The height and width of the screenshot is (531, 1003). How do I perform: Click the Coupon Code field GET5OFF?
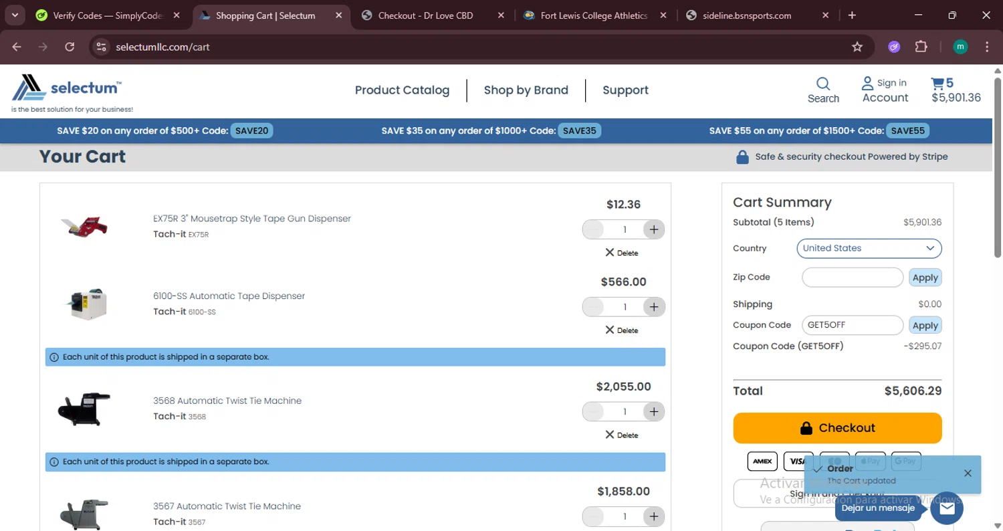tap(853, 325)
